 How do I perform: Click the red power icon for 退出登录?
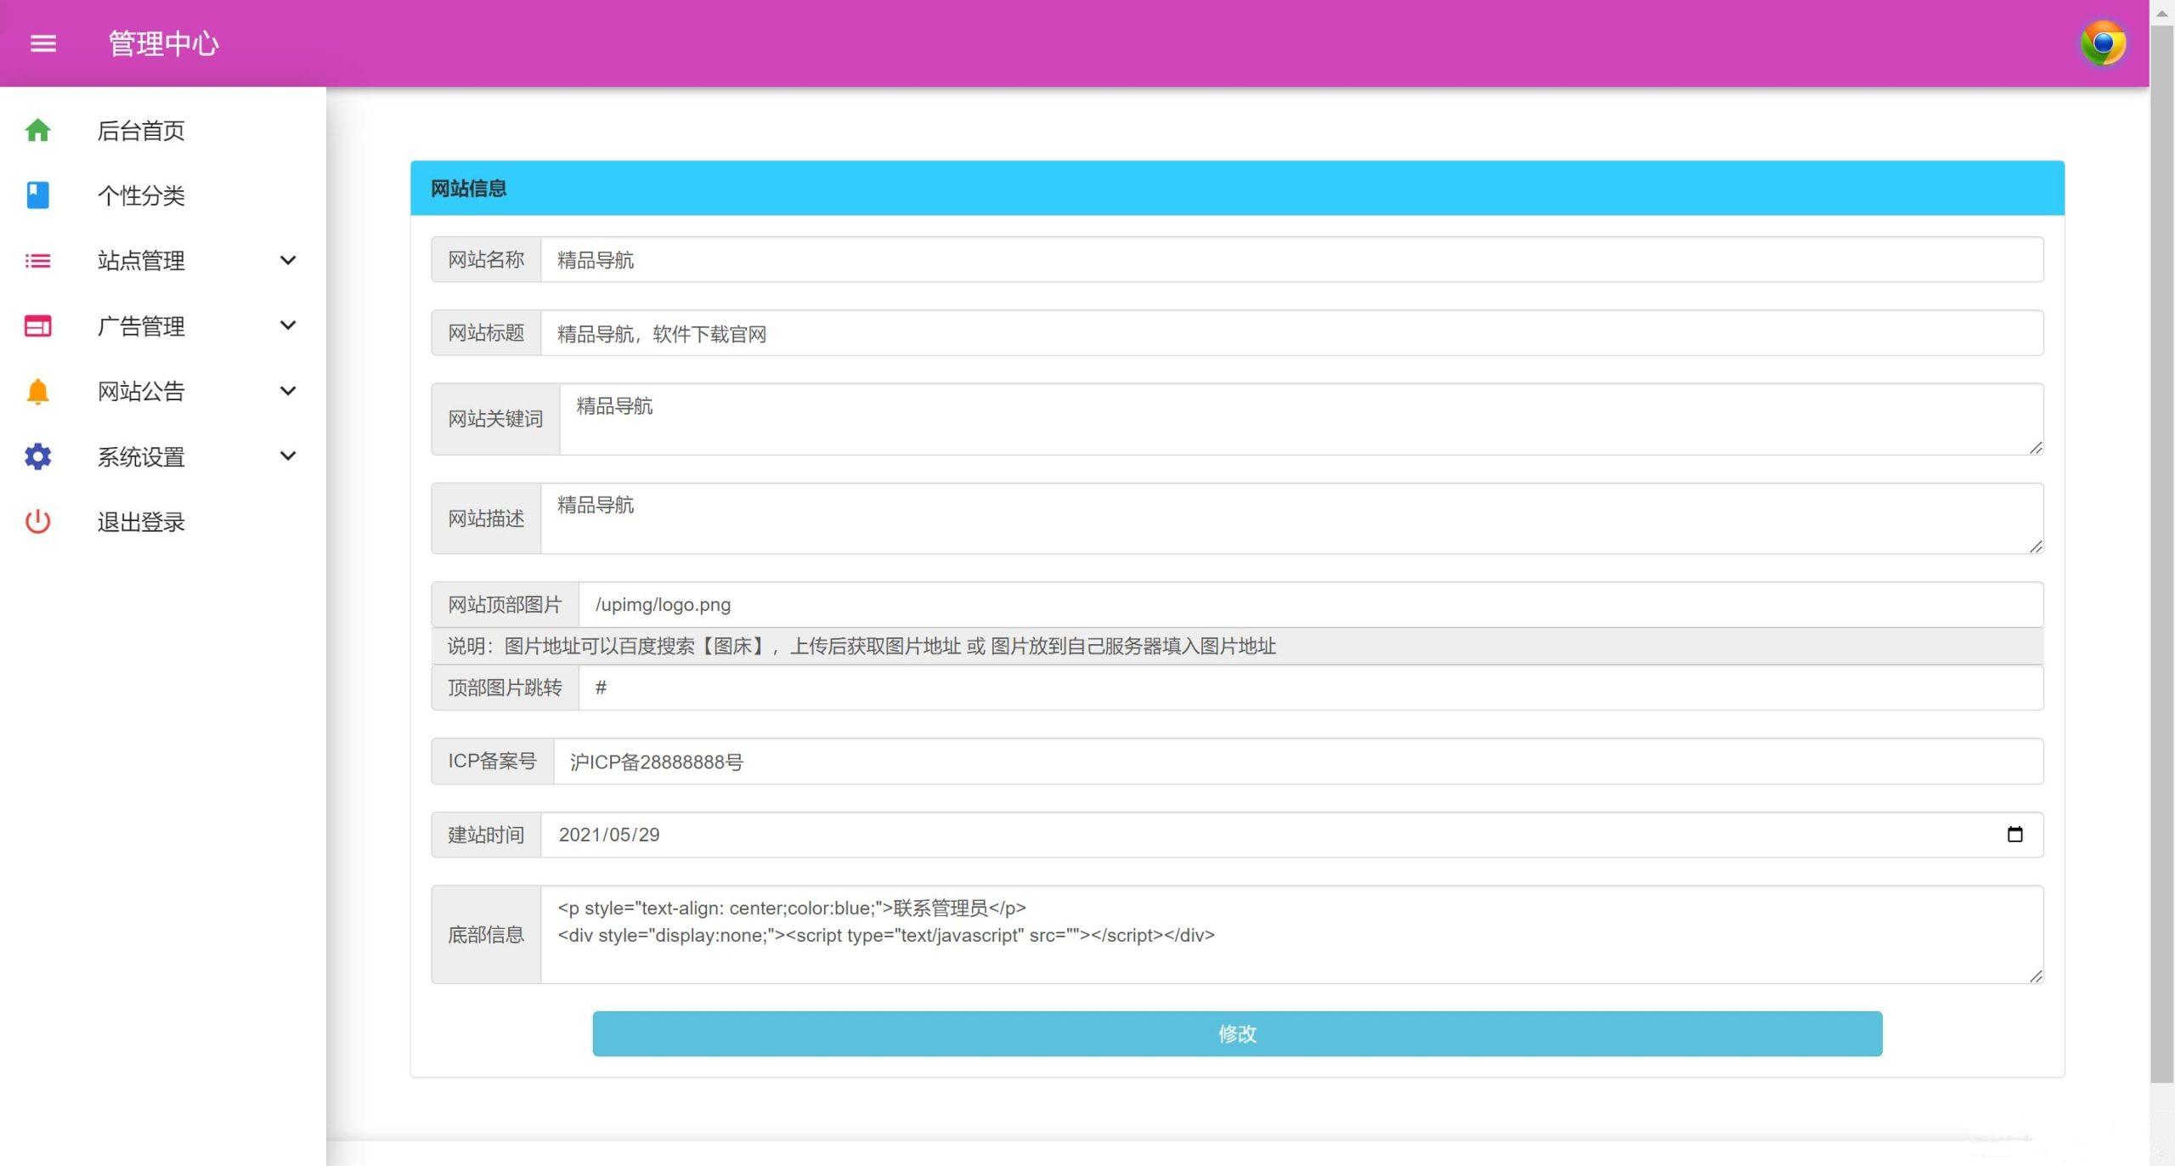coord(37,522)
